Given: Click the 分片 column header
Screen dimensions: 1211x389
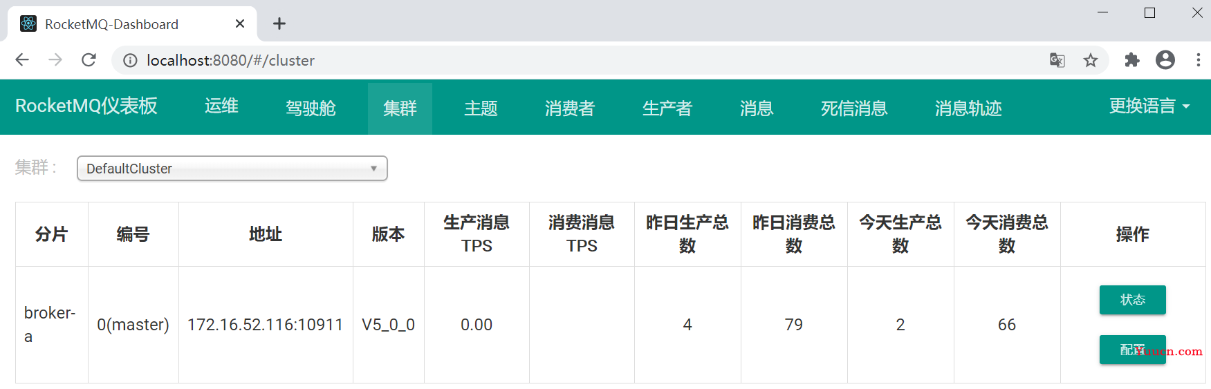Looking at the screenshot, I should (x=51, y=234).
